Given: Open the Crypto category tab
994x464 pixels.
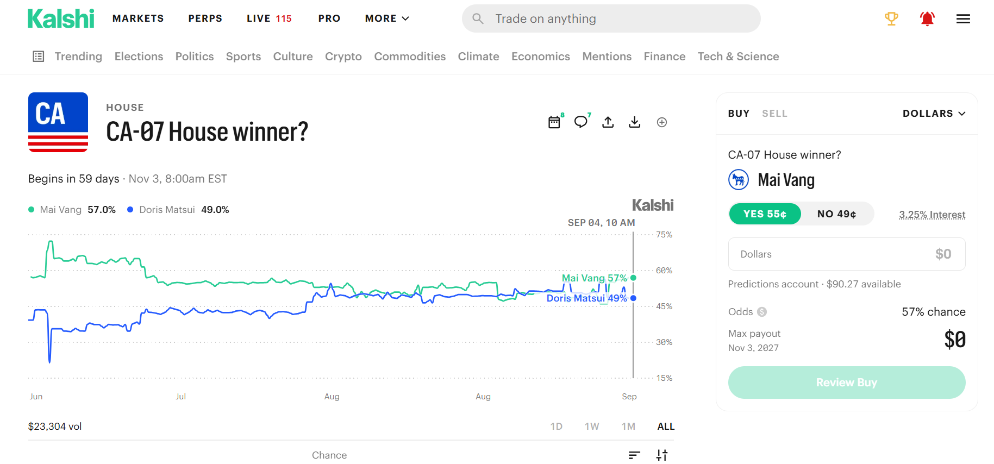Looking at the screenshot, I should 343,57.
